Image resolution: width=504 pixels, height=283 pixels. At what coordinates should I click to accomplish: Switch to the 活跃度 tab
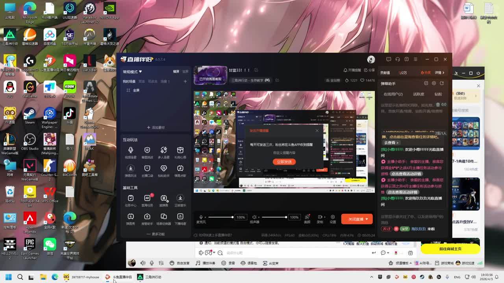pyautogui.click(x=418, y=94)
